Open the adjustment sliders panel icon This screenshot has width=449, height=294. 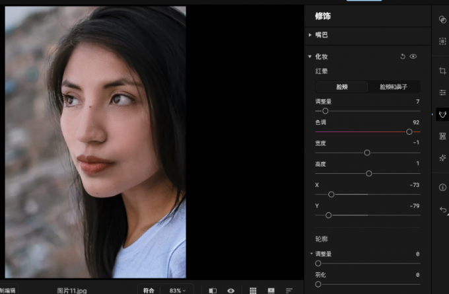click(x=442, y=92)
